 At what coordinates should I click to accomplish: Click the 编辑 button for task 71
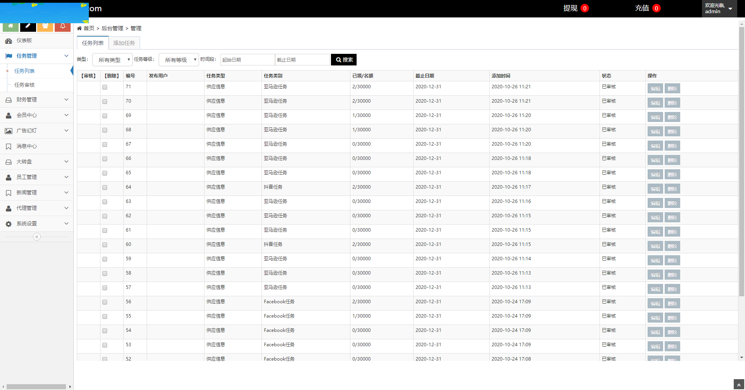pos(655,89)
